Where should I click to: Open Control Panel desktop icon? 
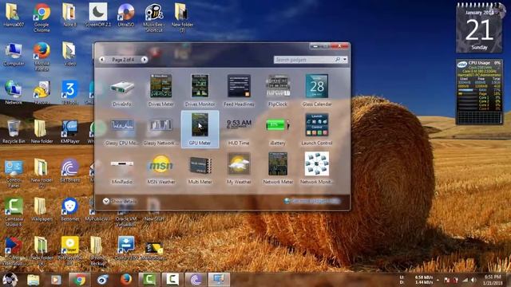coord(14,173)
